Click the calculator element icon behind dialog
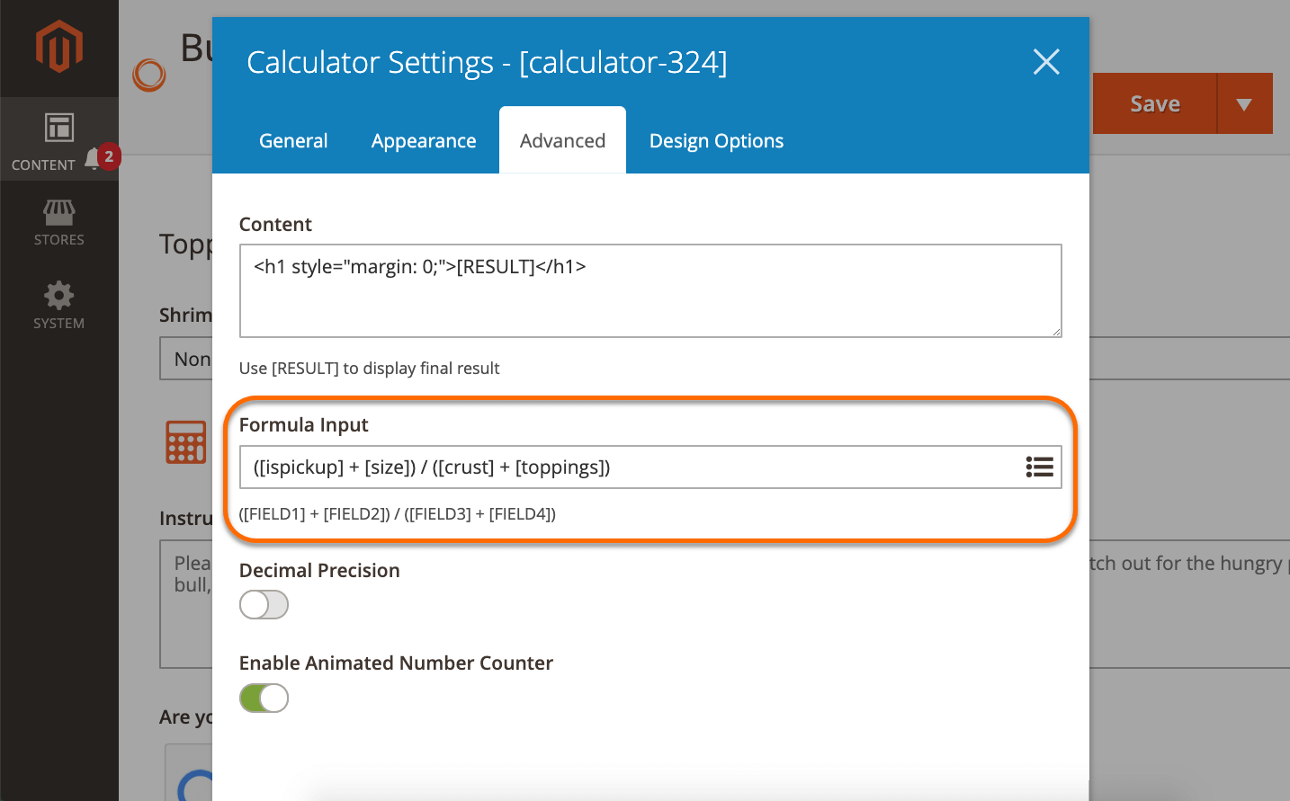The width and height of the screenshot is (1290, 801). point(186,441)
